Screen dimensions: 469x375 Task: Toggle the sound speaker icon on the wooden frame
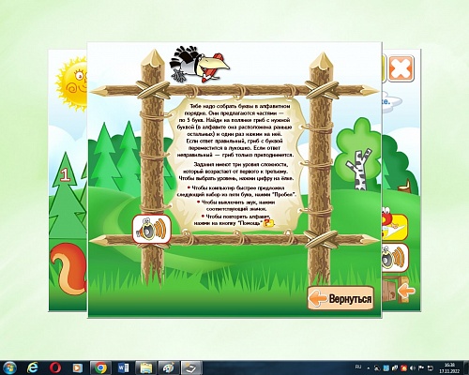(152, 229)
